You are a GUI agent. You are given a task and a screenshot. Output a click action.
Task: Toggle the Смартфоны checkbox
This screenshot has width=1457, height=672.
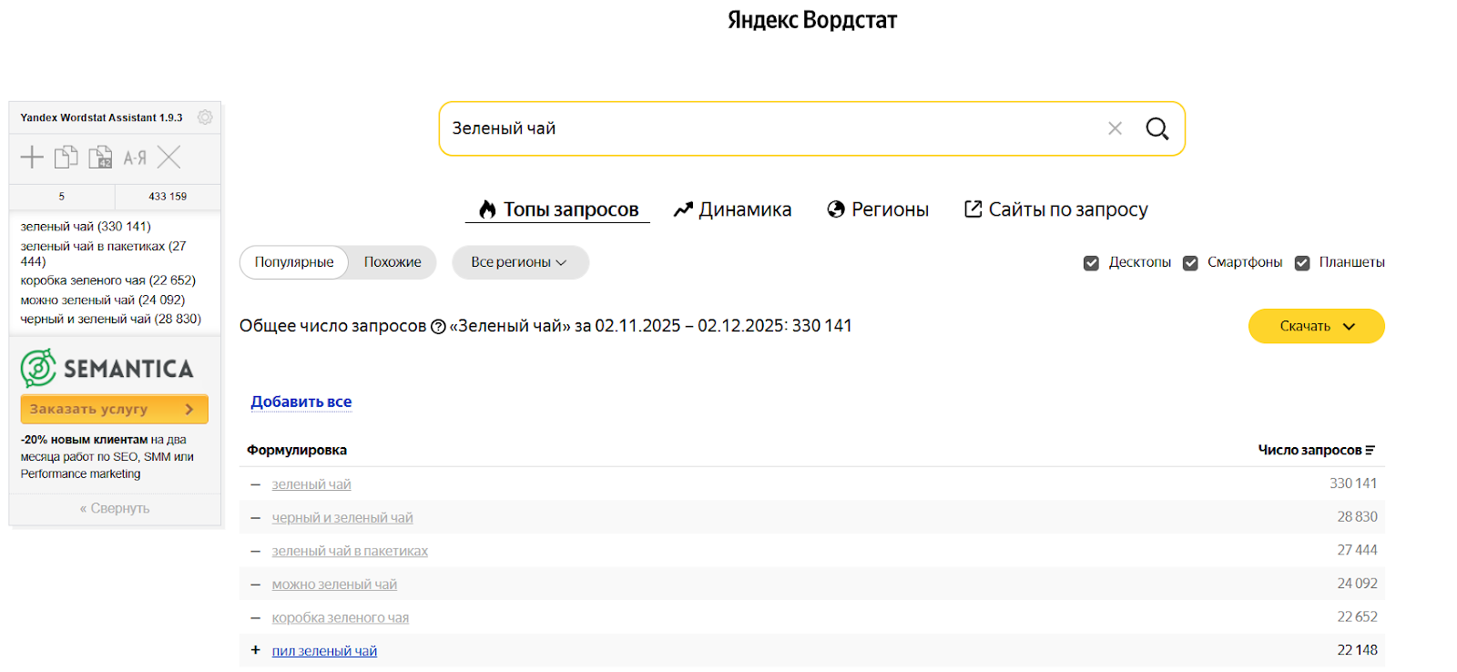pyautogui.click(x=1190, y=263)
